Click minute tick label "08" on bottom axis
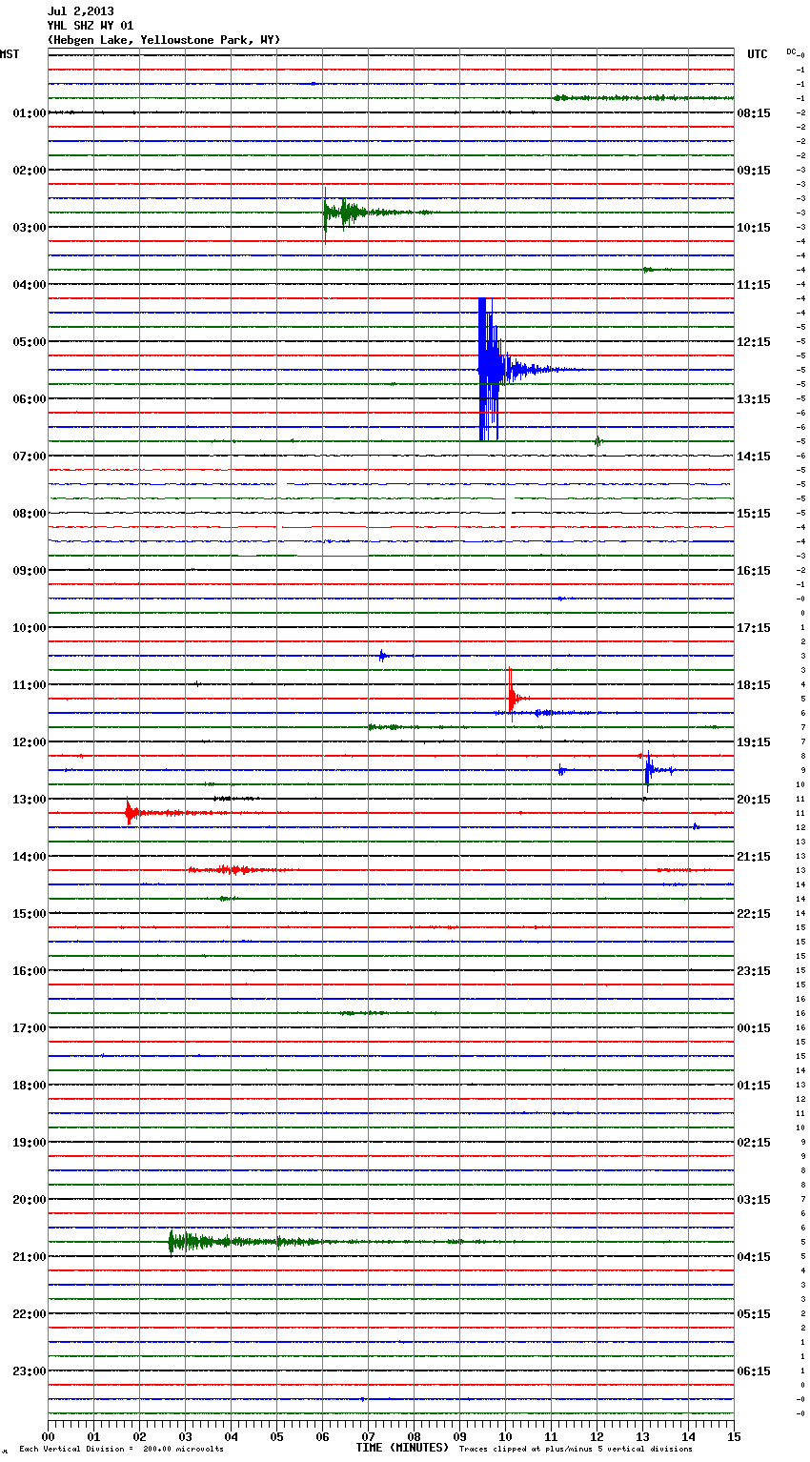 click(414, 1436)
